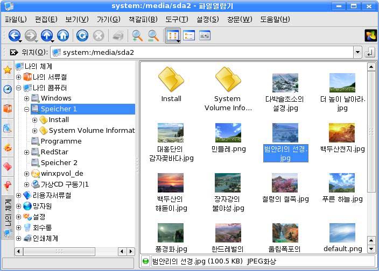Open the magnifier search sidebar tab
The height and width of the screenshot is (271, 379).
pos(8,128)
